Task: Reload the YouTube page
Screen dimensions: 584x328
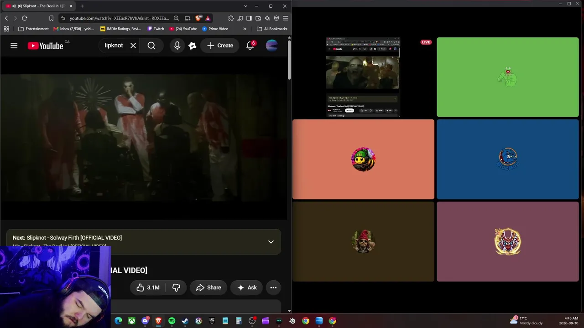Action: point(25,18)
